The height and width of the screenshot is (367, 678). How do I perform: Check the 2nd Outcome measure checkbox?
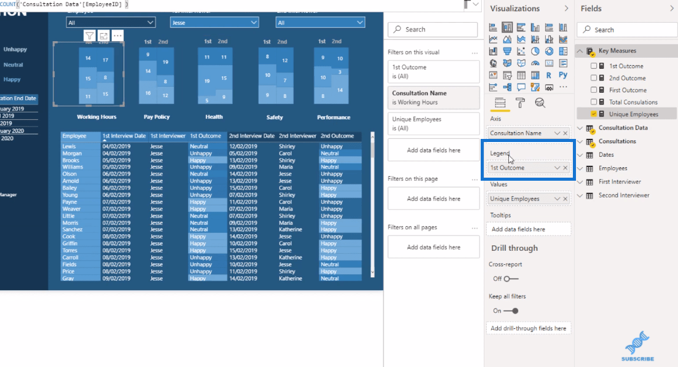(x=594, y=78)
